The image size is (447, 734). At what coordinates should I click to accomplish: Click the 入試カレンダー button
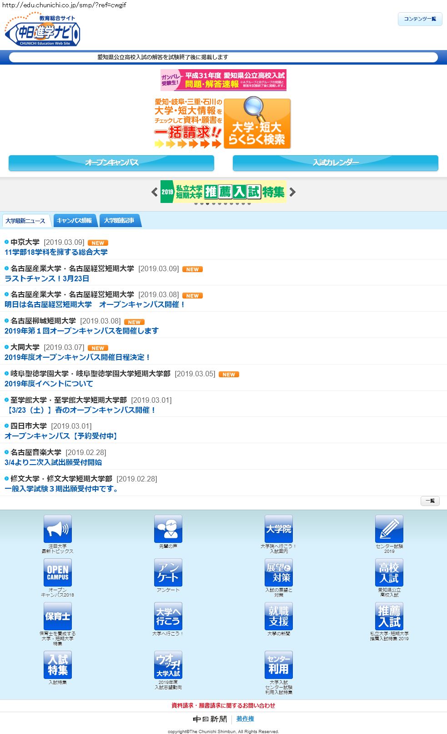coord(336,163)
